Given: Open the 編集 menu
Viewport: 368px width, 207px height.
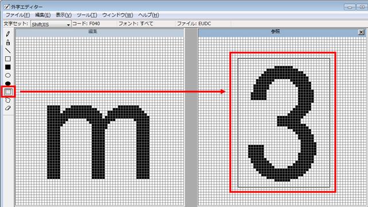Looking at the screenshot, I should [x=43, y=15].
